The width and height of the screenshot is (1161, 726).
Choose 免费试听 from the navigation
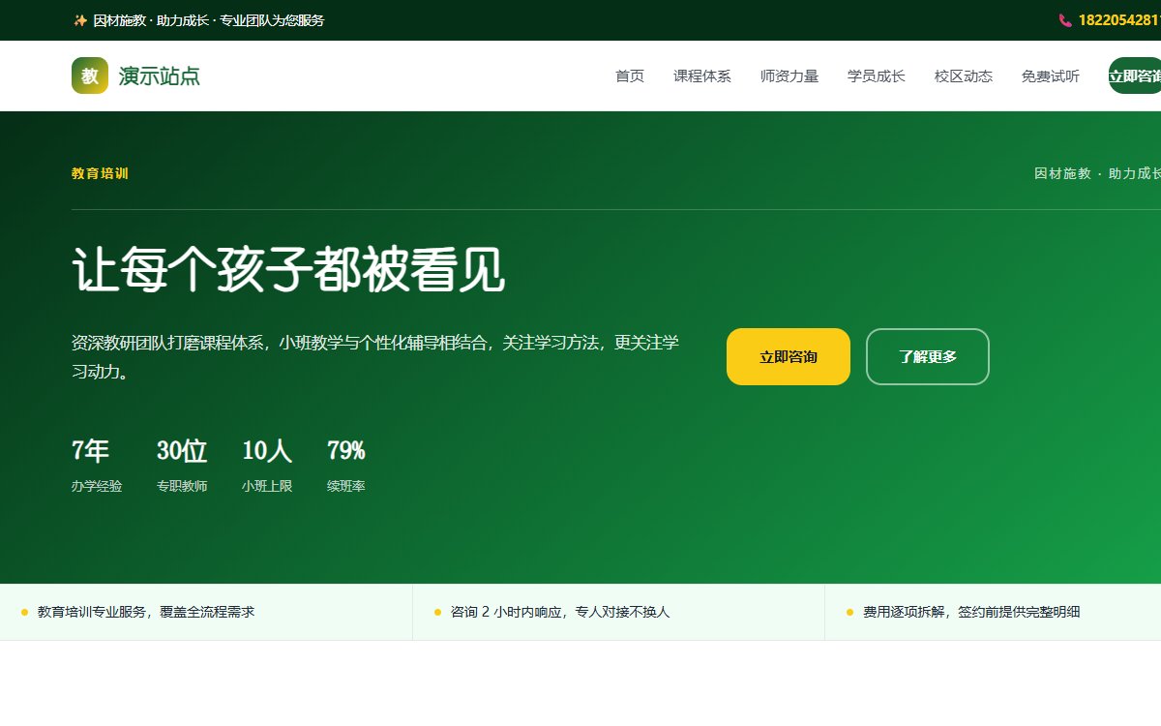pos(1051,76)
